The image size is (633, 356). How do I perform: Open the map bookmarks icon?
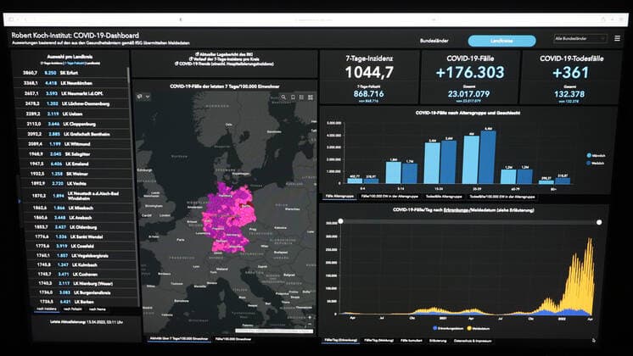293,97
